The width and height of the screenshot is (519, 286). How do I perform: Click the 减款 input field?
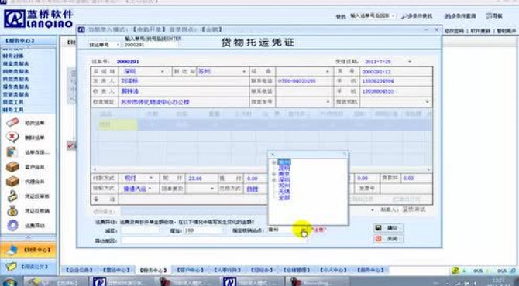tap(140, 230)
